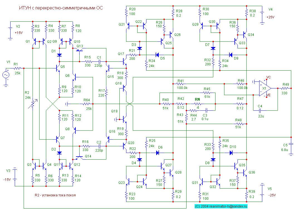Click diode D10 symbol
The width and height of the screenshot is (301, 215).
tap(231, 153)
